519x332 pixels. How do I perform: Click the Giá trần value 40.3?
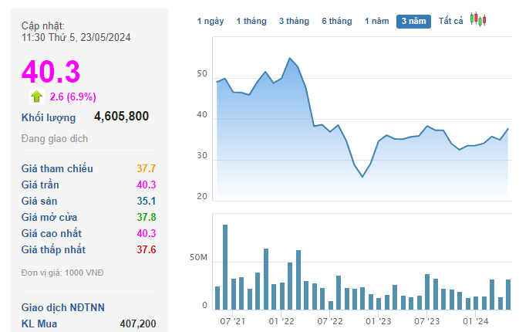click(x=147, y=185)
